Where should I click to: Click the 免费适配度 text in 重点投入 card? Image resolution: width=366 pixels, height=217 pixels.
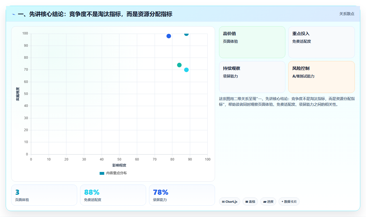pos(302,41)
